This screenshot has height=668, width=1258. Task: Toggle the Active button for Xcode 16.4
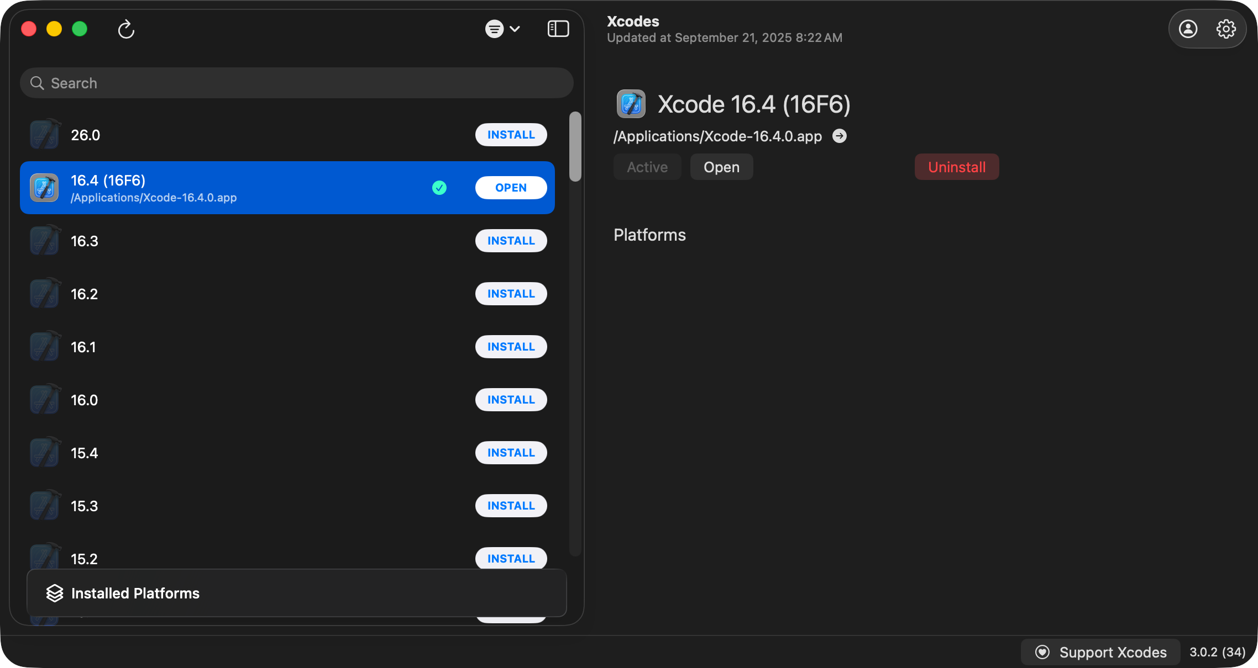tap(647, 167)
